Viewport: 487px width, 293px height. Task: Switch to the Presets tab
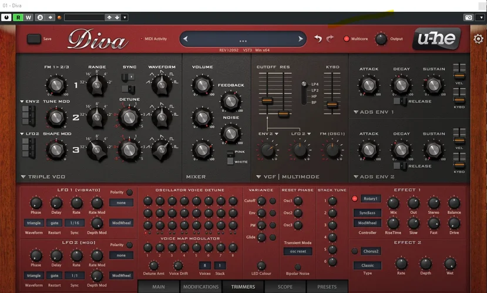click(327, 287)
